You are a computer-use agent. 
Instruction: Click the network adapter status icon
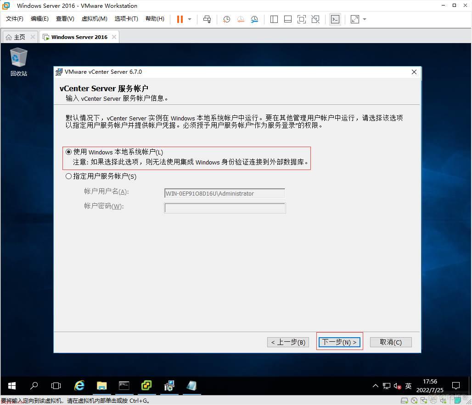point(424,400)
